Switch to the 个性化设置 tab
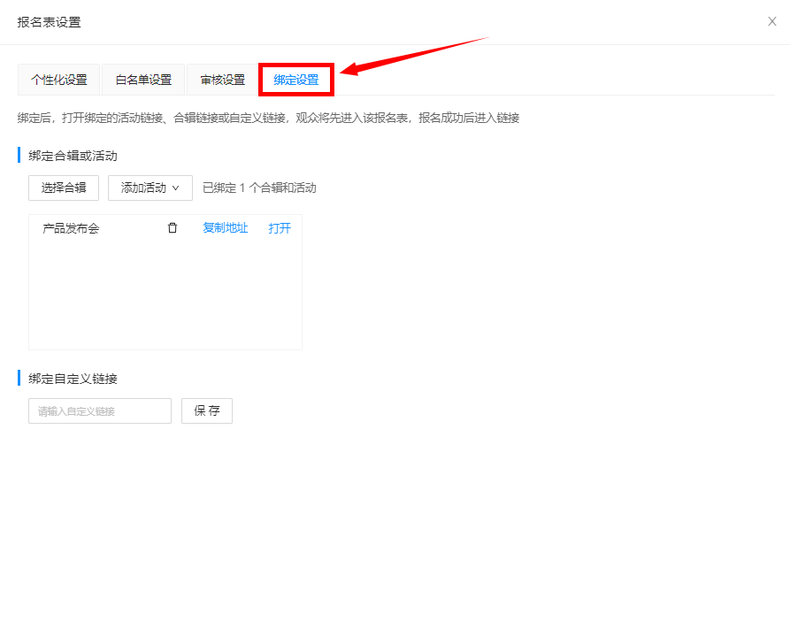 59,80
